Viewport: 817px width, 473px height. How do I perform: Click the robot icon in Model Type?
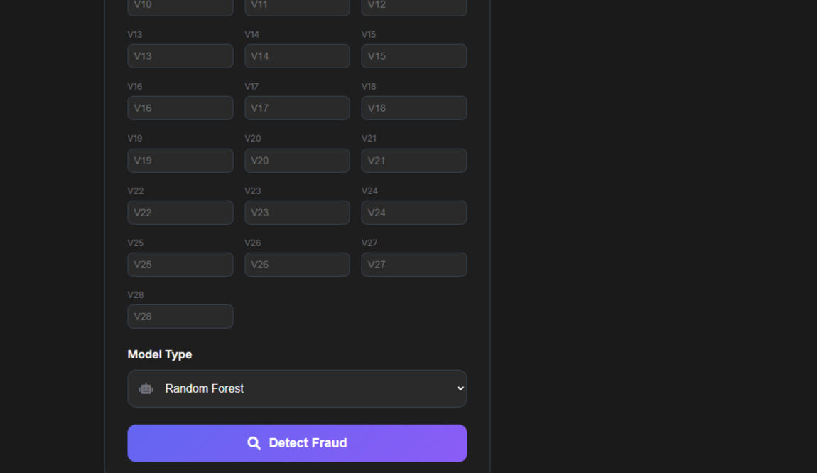(146, 388)
